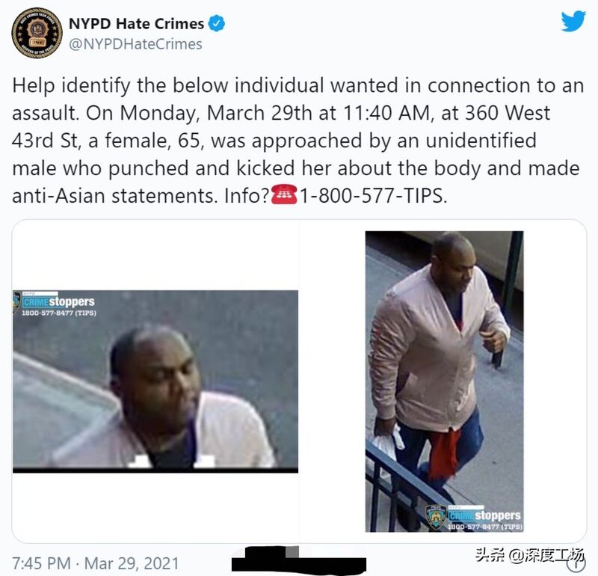Screen dimensions: 598x576
Task: Click the tweet info circle icon
Action: click(580, 563)
